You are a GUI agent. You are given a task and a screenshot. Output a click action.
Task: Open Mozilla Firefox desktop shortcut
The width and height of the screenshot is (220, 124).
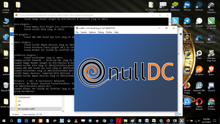(x=187, y=88)
